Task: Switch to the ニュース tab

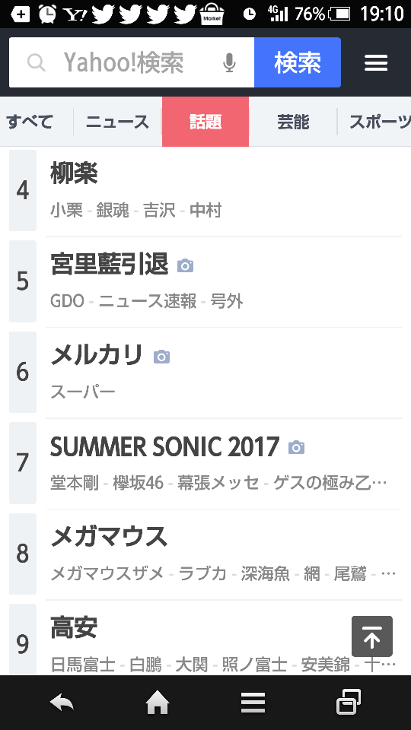Action: tap(117, 122)
